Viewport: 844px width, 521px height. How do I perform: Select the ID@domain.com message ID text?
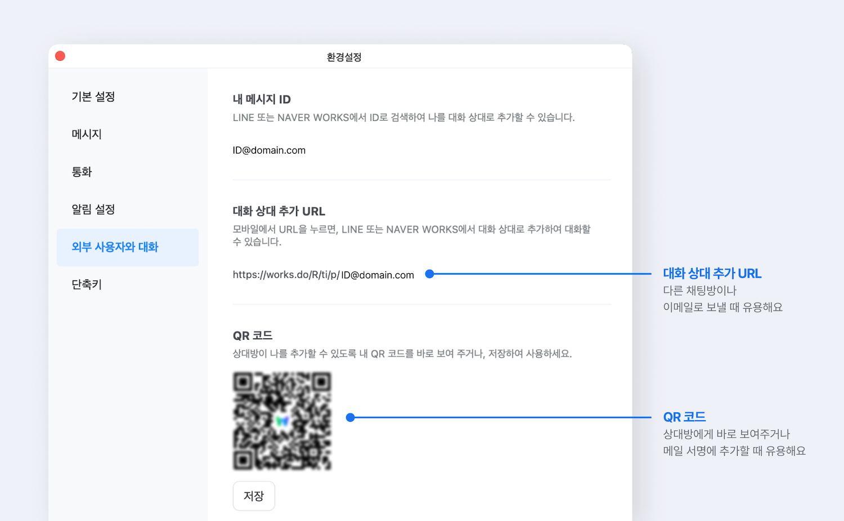(x=269, y=150)
